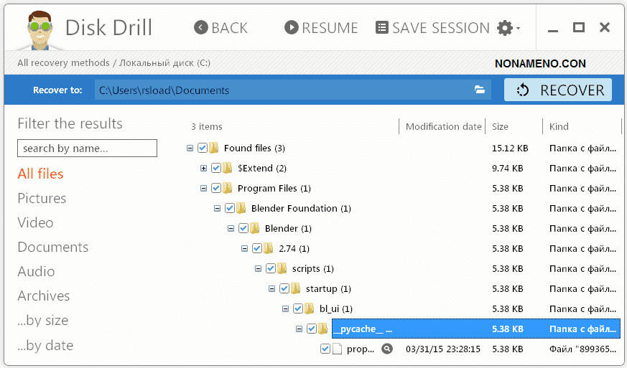The height and width of the screenshot is (368, 627).
Task: Expand the $Extend folder tree node
Action: pos(204,169)
